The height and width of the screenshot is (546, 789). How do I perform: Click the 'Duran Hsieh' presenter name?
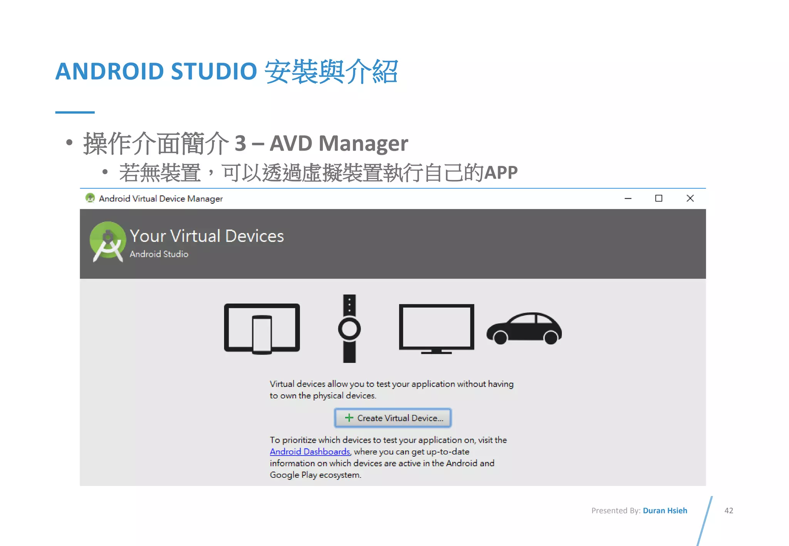pyautogui.click(x=665, y=511)
